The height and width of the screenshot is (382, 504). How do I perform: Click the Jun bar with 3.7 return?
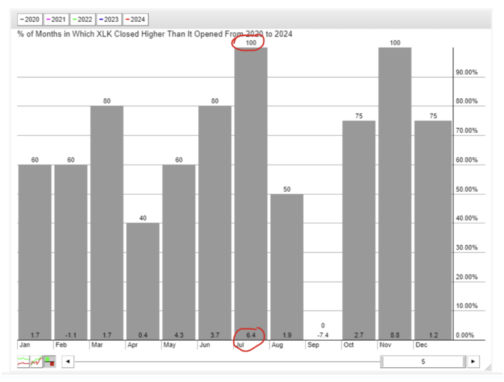pyautogui.click(x=215, y=223)
